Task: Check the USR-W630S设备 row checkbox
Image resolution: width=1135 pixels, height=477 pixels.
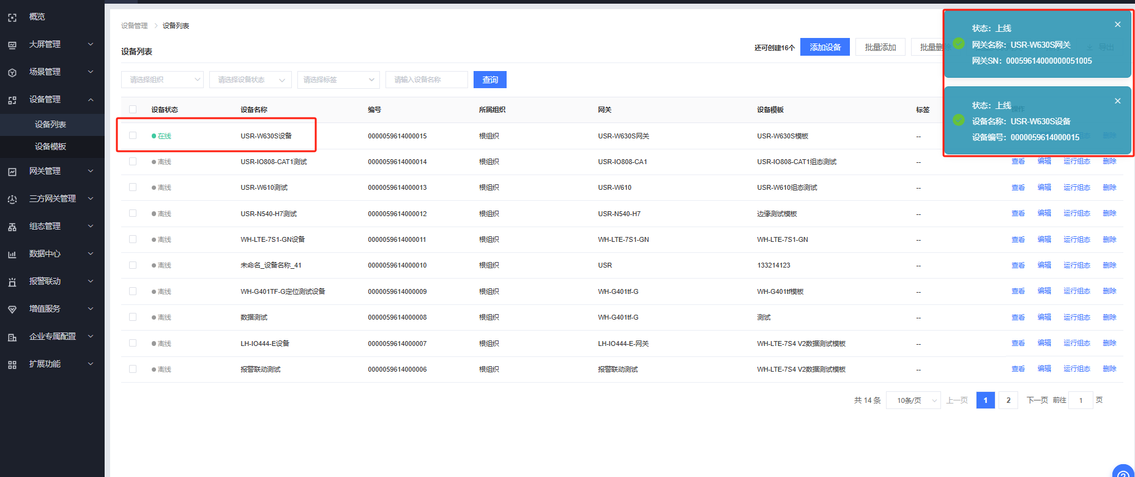Action: point(133,135)
